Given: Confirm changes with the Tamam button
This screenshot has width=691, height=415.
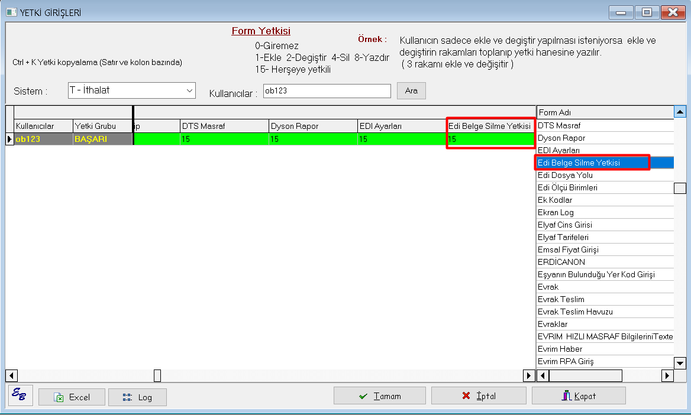Looking at the screenshot, I should (x=380, y=396).
